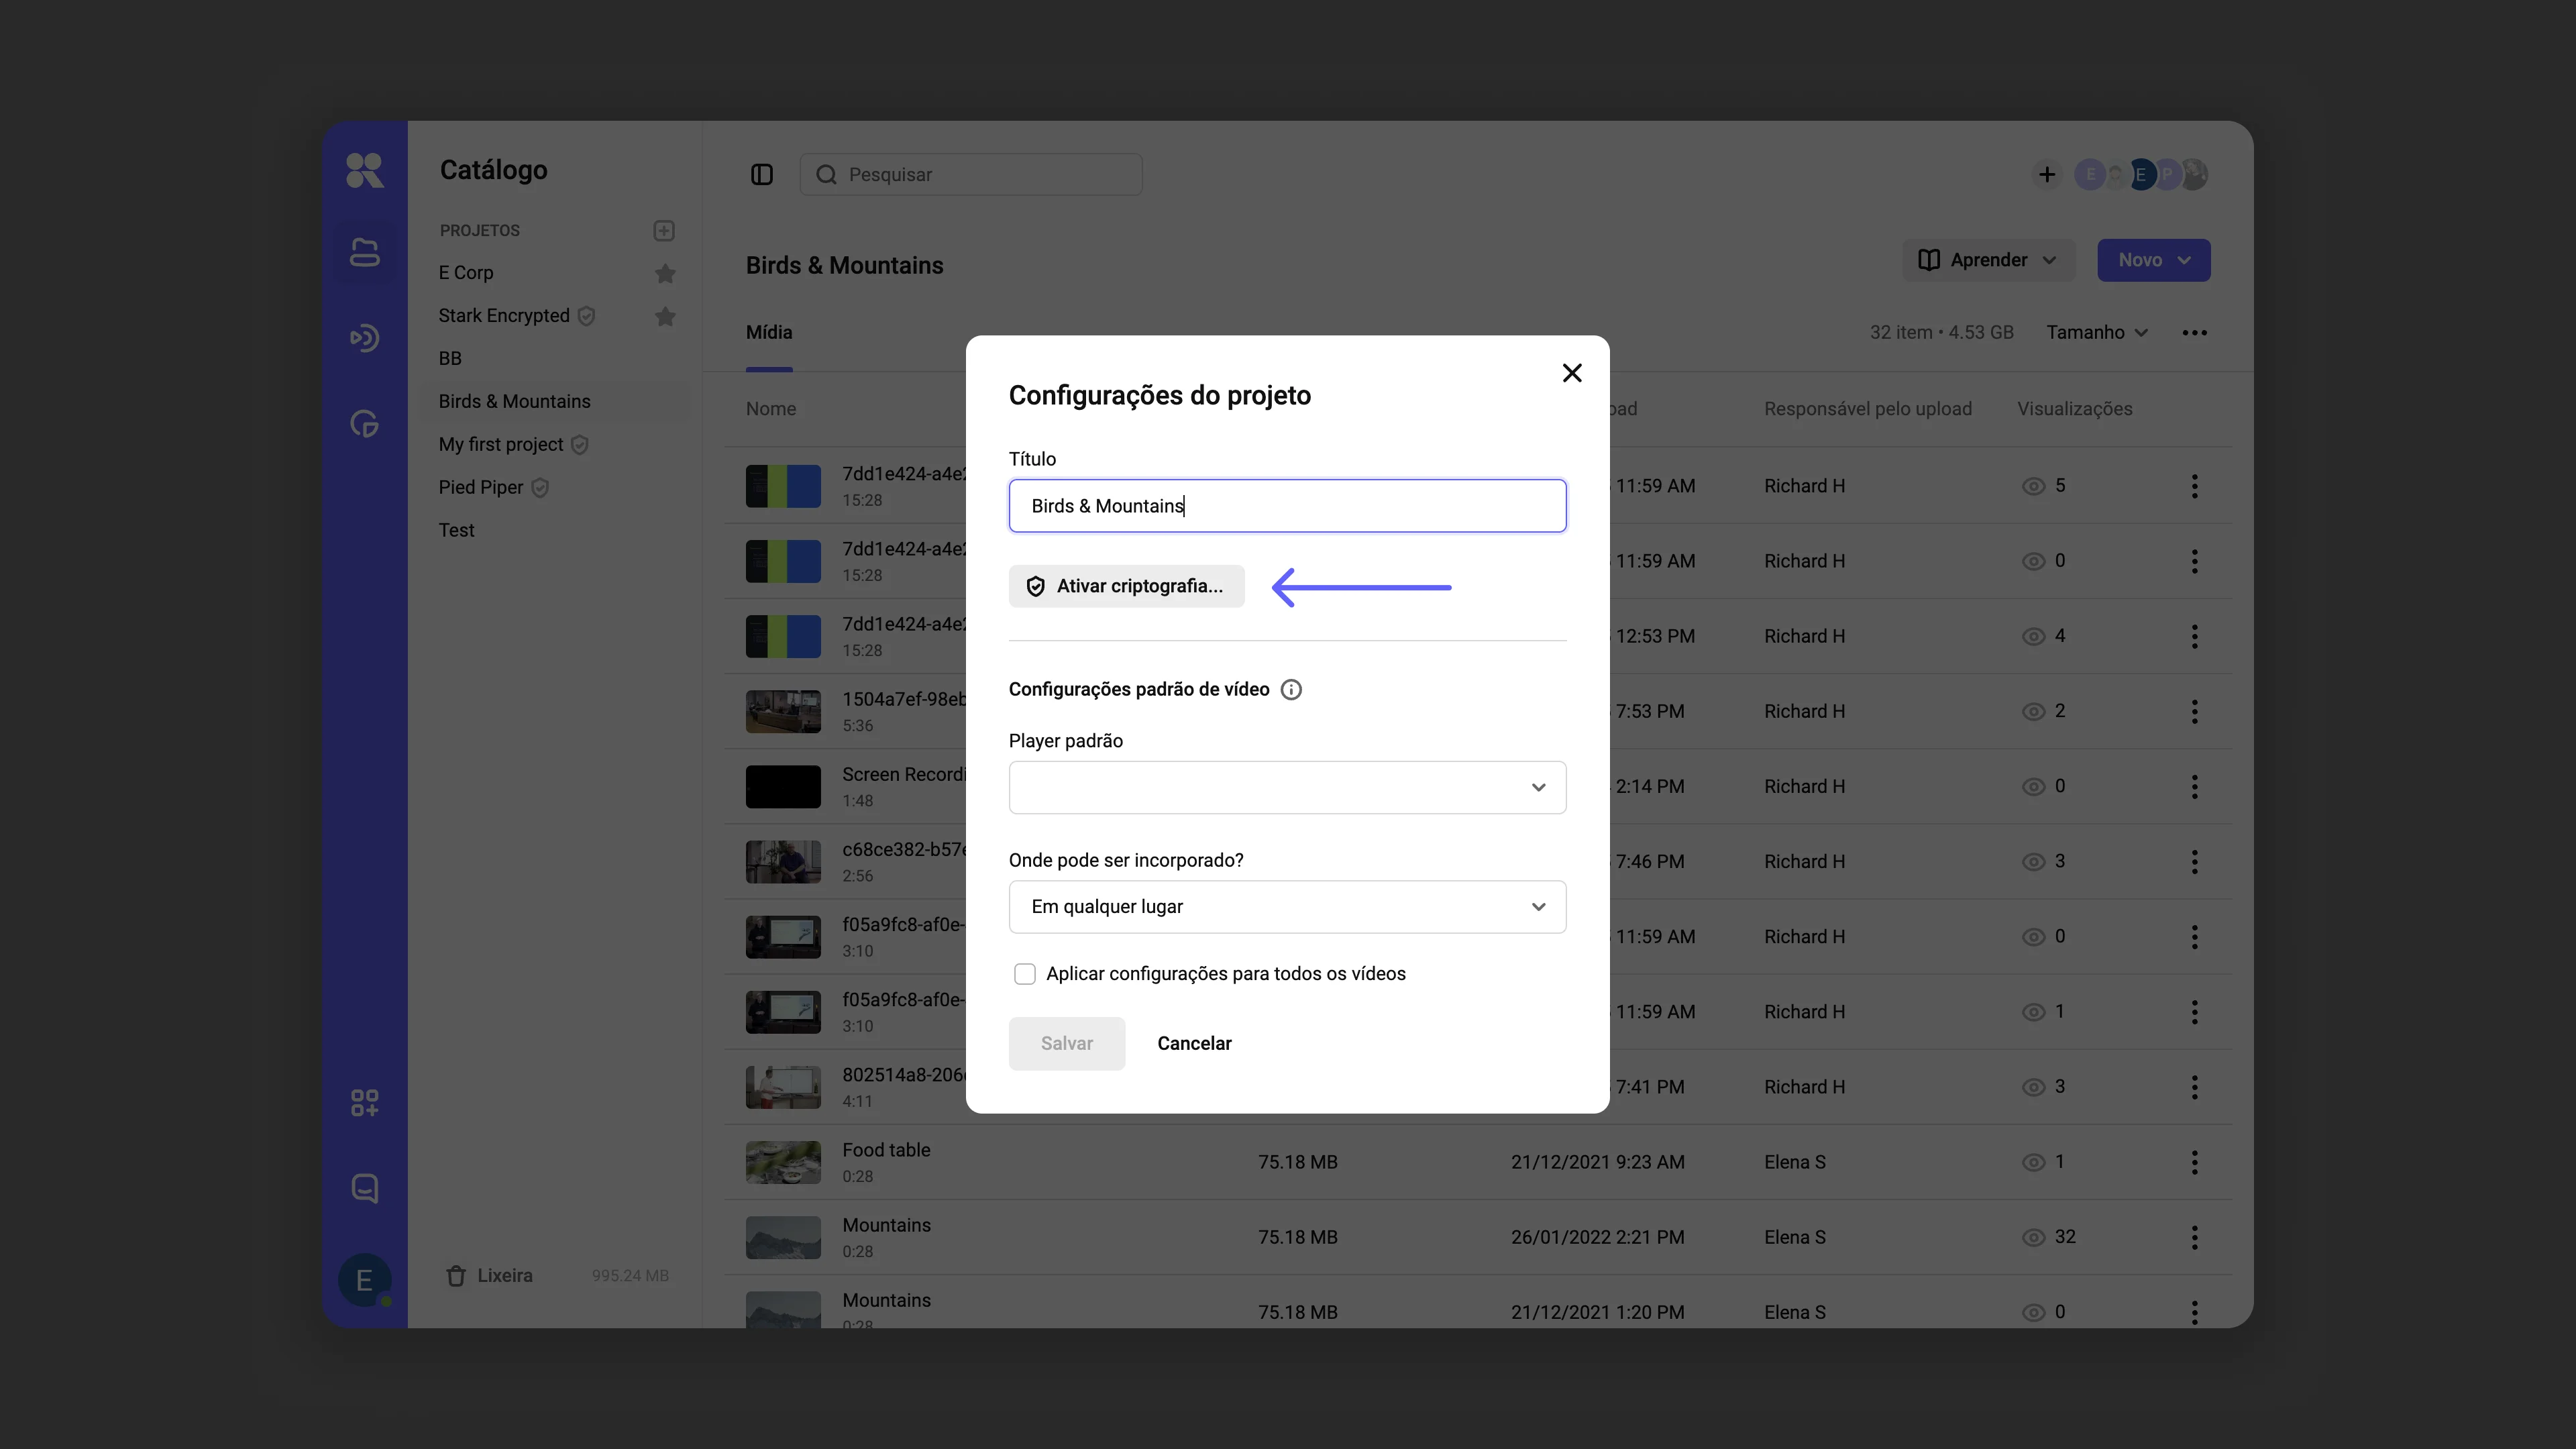Click the collaborator avatars group
Viewport: 2576px width, 1449px height.
pos(2141,174)
